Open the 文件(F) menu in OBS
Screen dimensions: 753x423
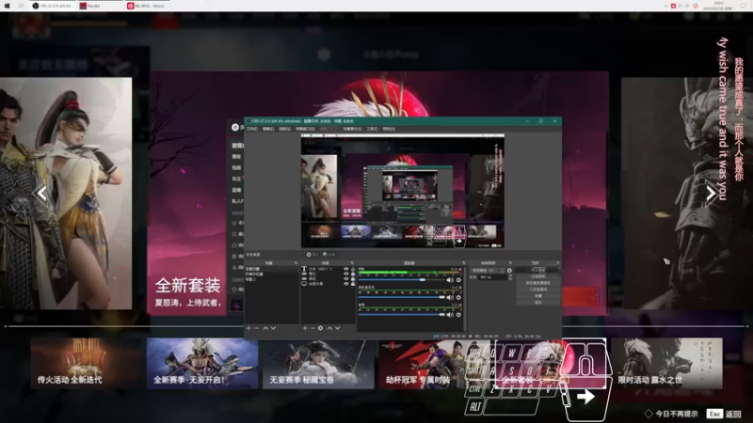(x=251, y=129)
